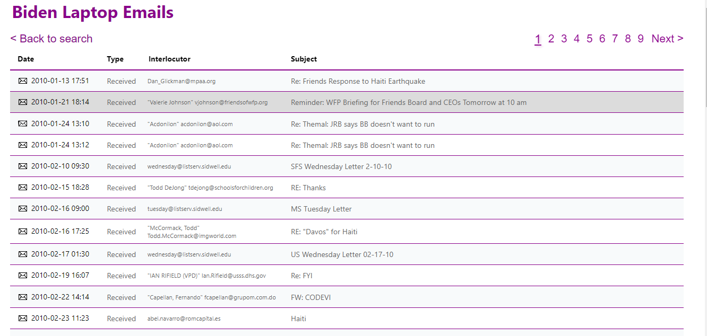Click sender abel.navarro@romcapital.es

pos(184,319)
